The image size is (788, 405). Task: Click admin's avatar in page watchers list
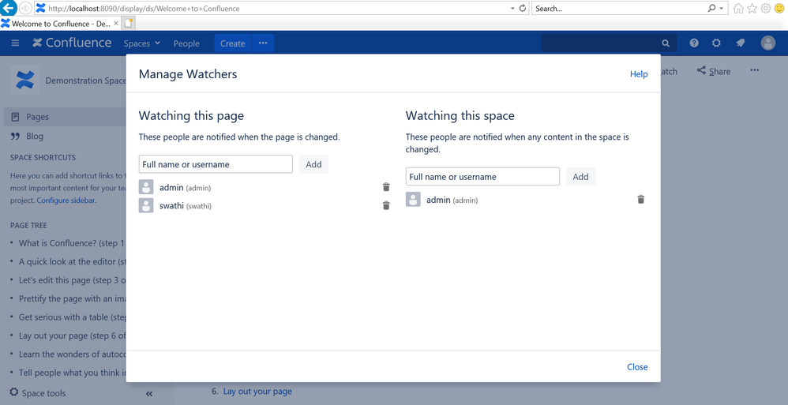click(146, 187)
